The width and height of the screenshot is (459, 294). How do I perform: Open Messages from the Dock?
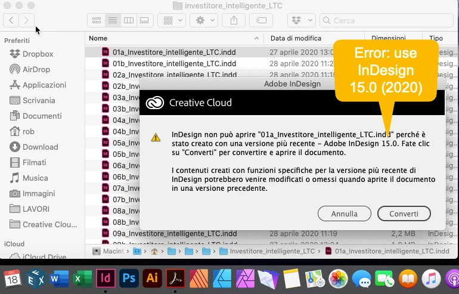click(361, 278)
